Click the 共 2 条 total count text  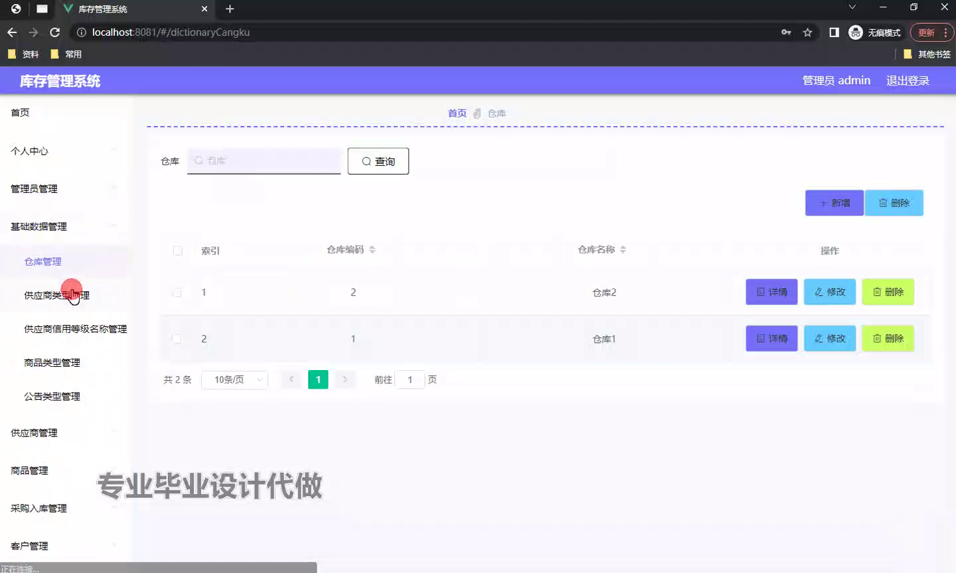(x=177, y=380)
